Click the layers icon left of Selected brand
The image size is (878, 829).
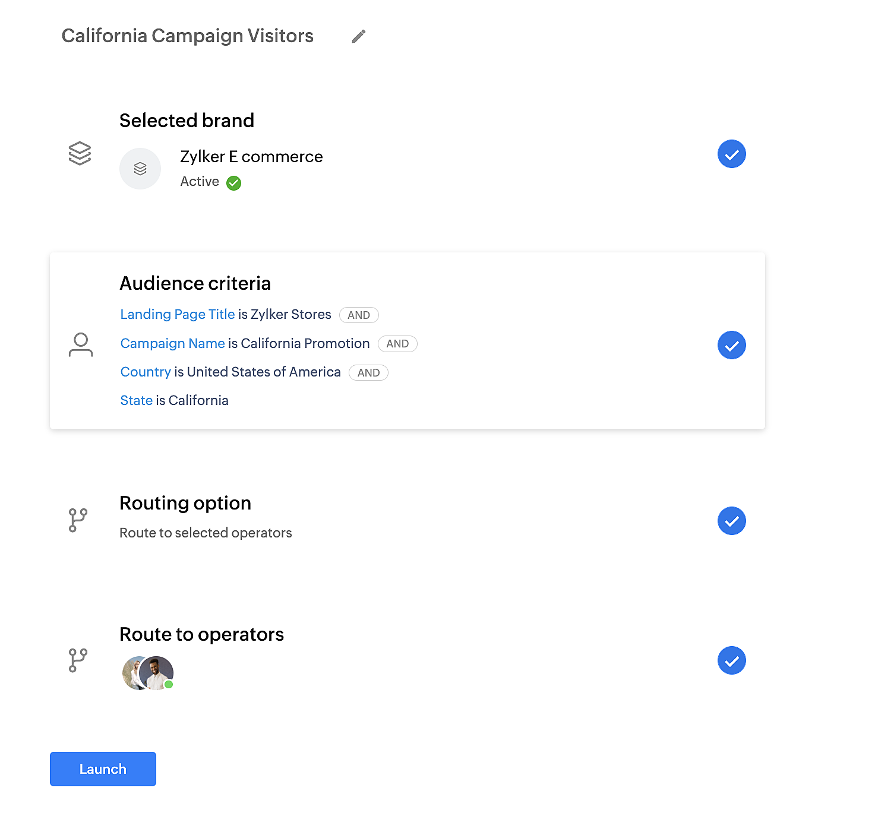tap(80, 153)
